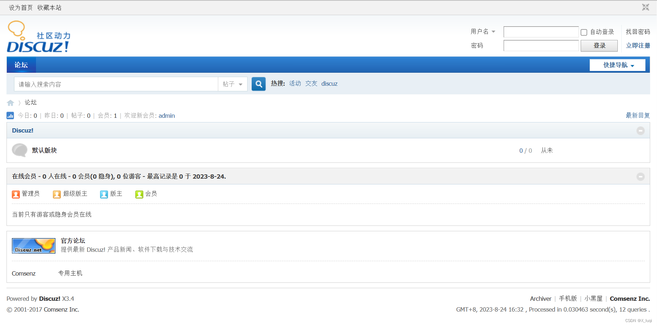Collapse the 在线会员 online members section
Viewport: 657px width, 326px height.
[x=640, y=177]
